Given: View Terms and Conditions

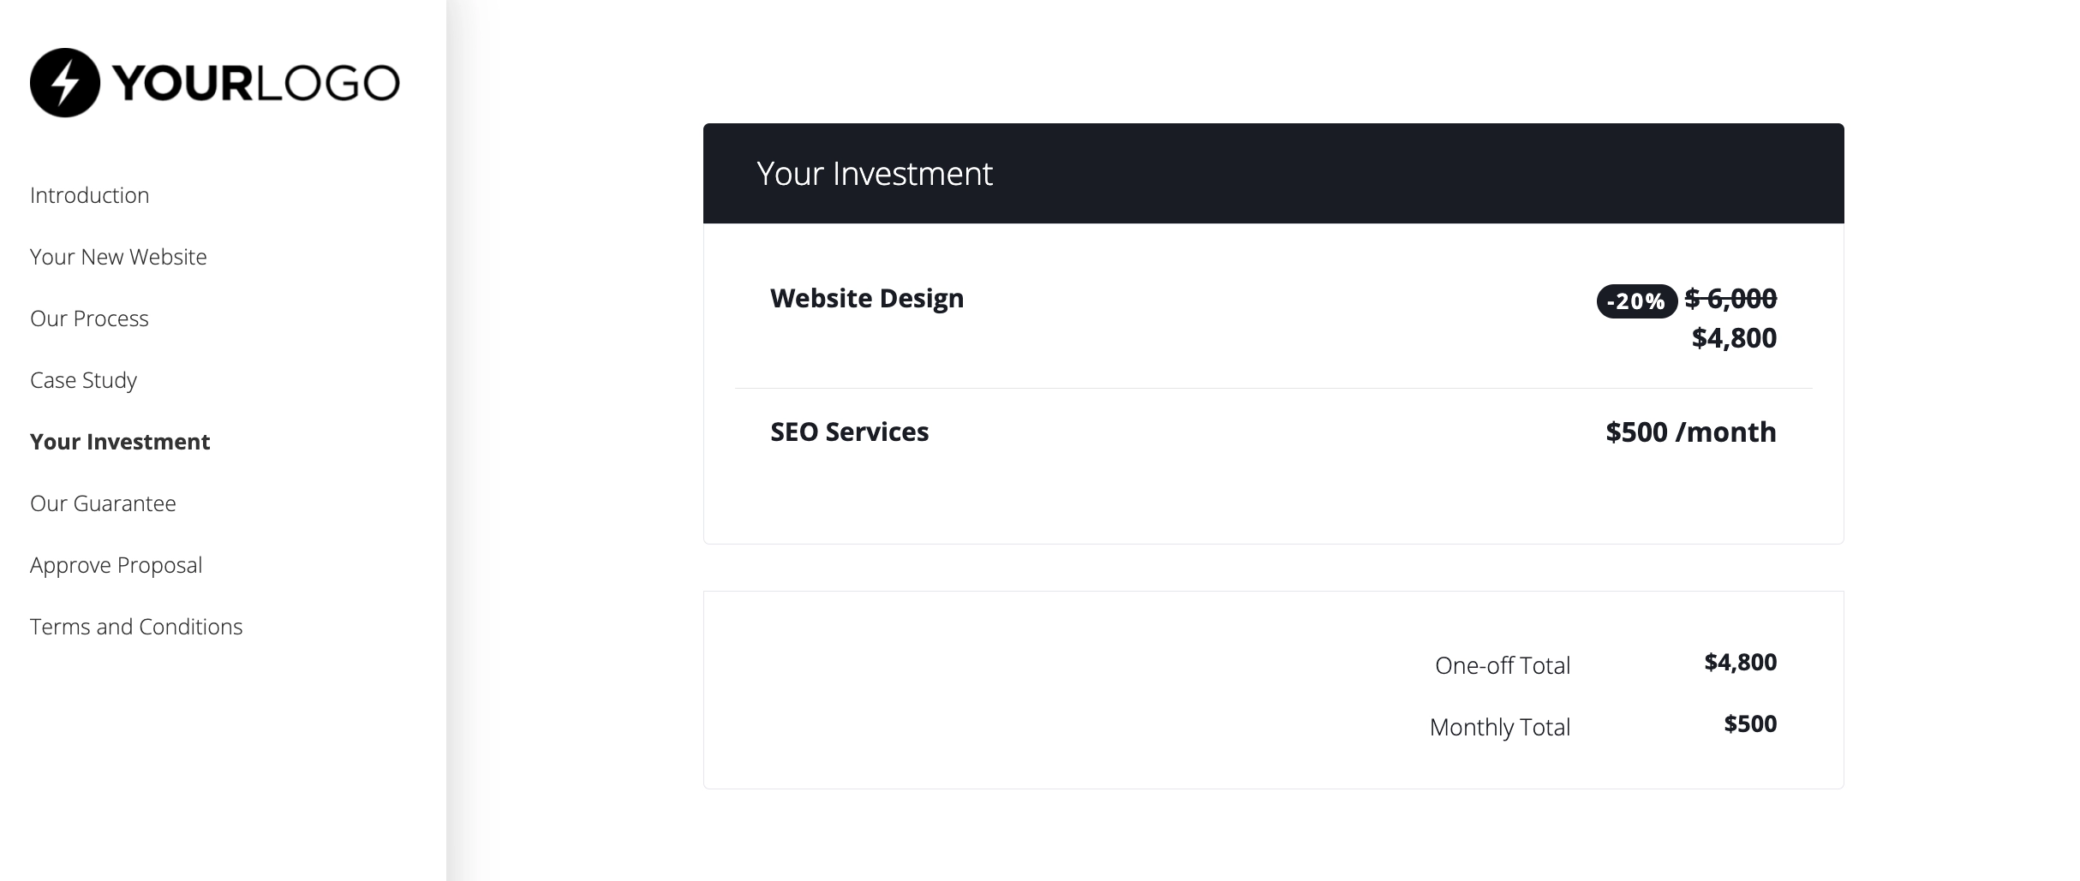Looking at the screenshot, I should pos(136,627).
